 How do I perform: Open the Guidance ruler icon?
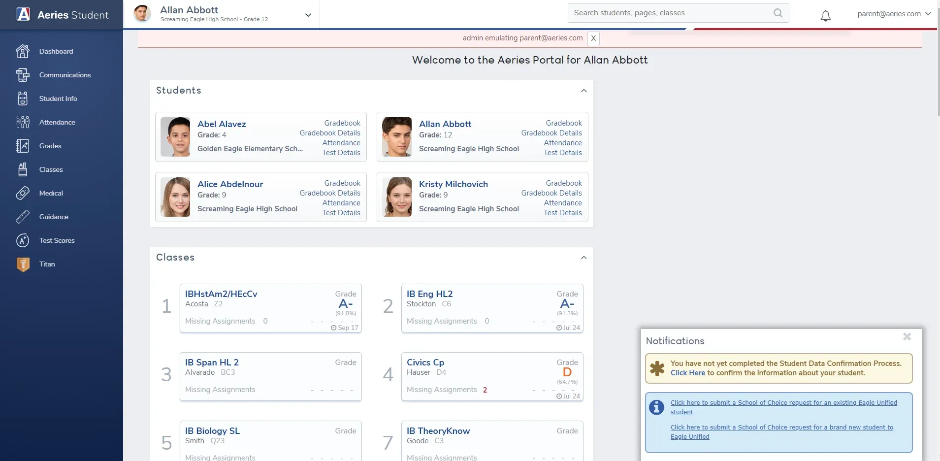pyautogui.click(x=23, y=217)
